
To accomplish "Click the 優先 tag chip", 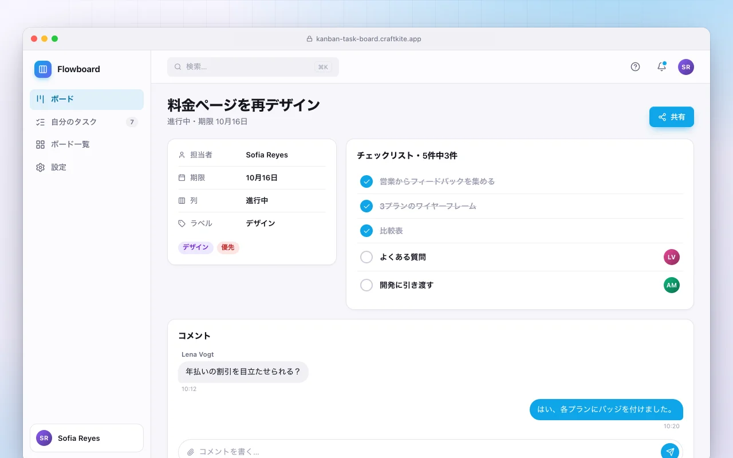I will click(x=228, y=248).
